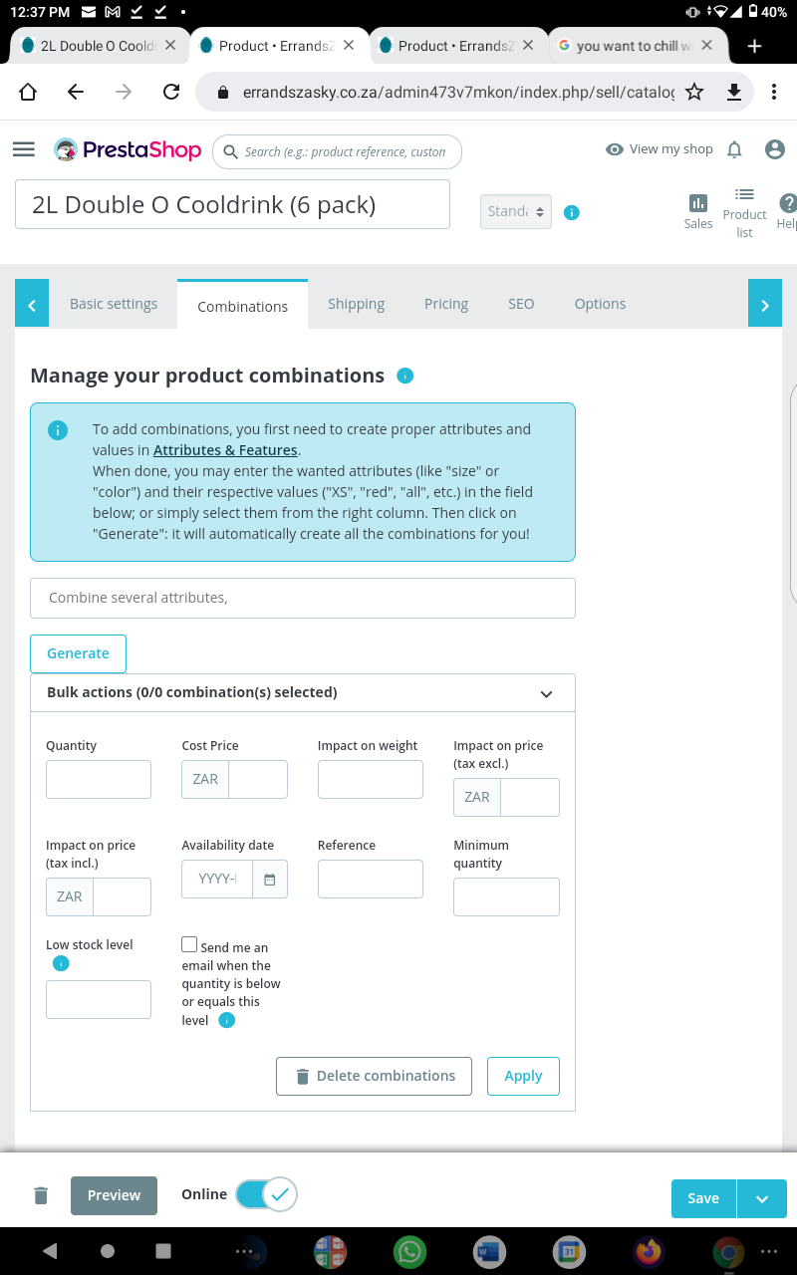797x1275 pixels.
Task: Toggle the Online product switch
Action: [266, 1194]
